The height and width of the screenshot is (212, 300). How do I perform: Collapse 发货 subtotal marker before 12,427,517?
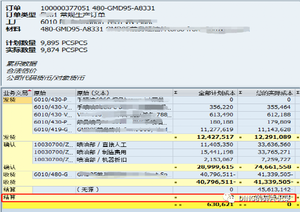175,137
